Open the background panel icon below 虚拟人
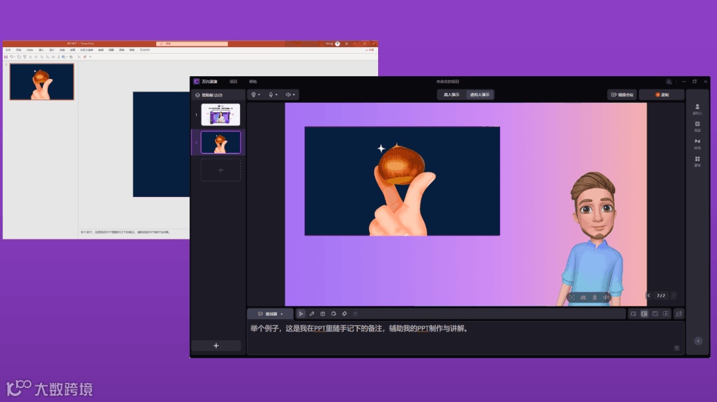The width and height of the screenshot is (717, 402). [697, 127]
